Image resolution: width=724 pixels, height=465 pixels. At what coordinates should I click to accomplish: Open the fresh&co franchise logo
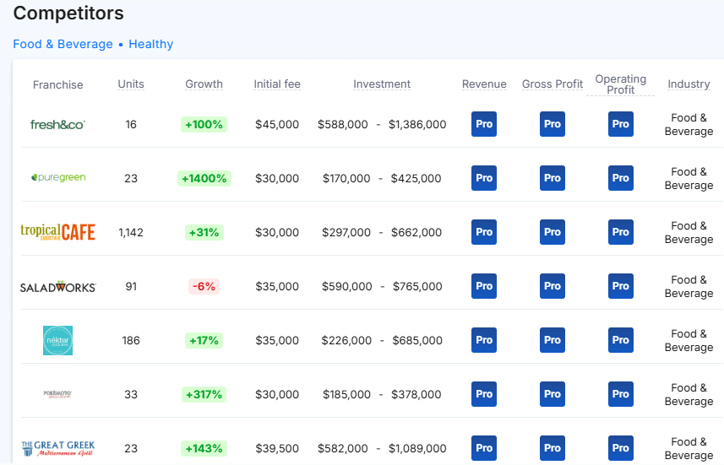point(57,125)
